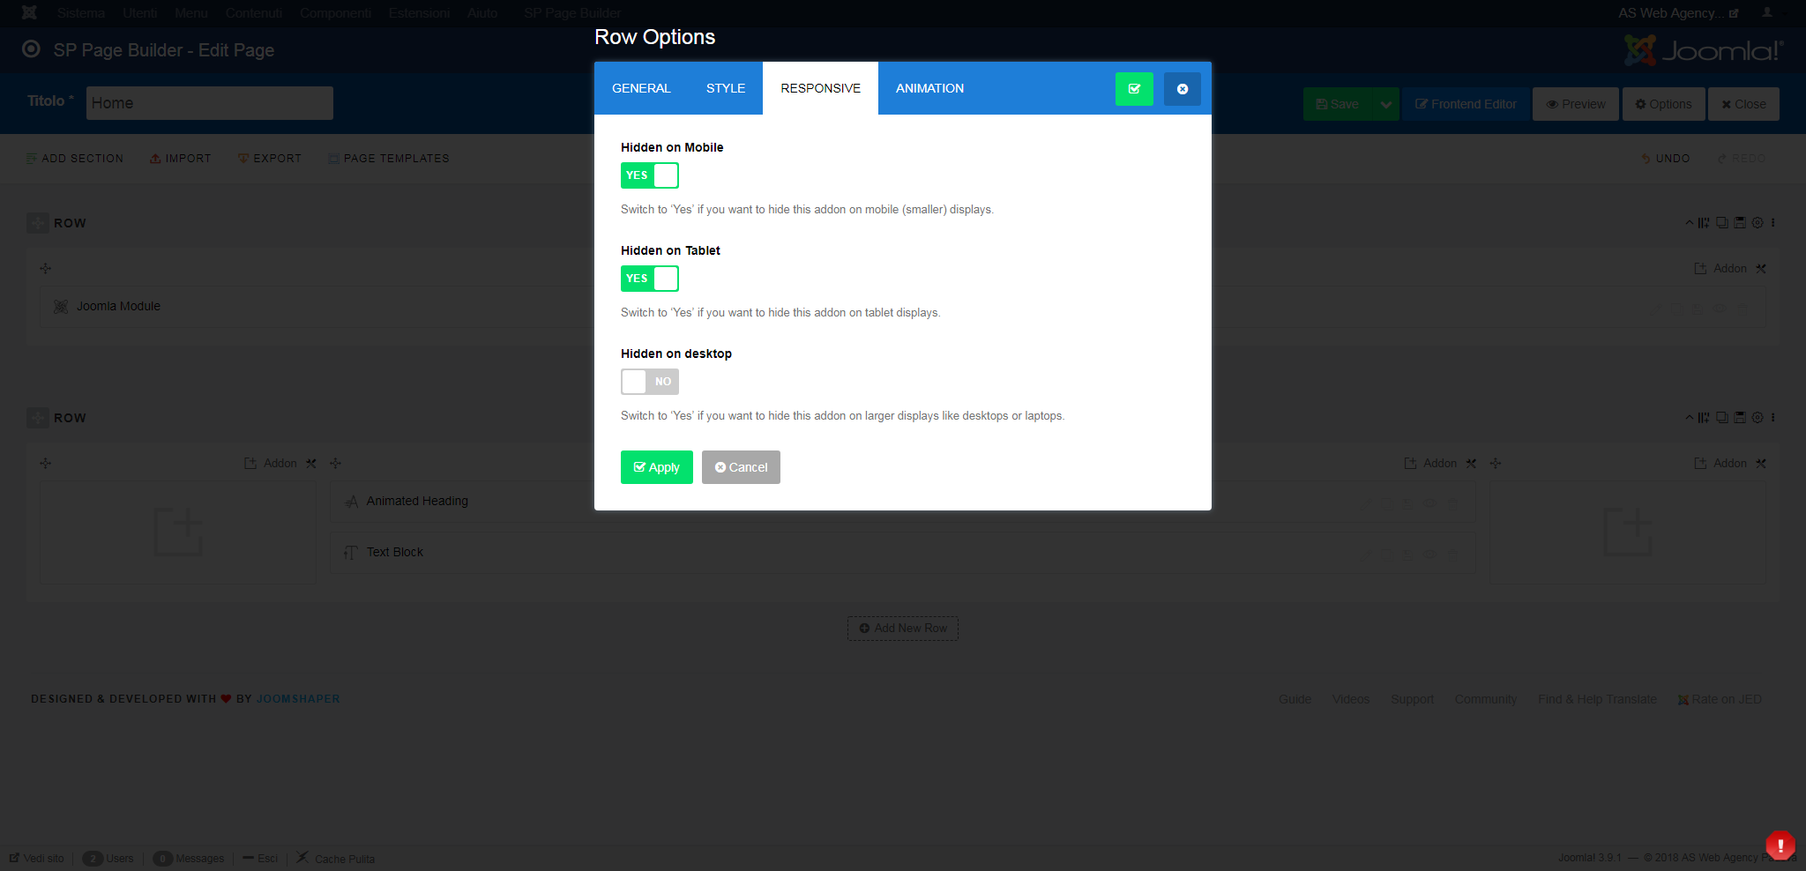Image resolution: width=1806 pixels, height=871 pixels.
Task: Collapse the second row with chevron
Action: (1690, 418)
